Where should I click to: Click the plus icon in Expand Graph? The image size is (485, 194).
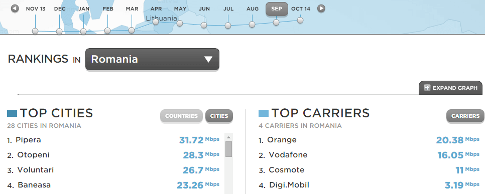click(x=427, y=88)
